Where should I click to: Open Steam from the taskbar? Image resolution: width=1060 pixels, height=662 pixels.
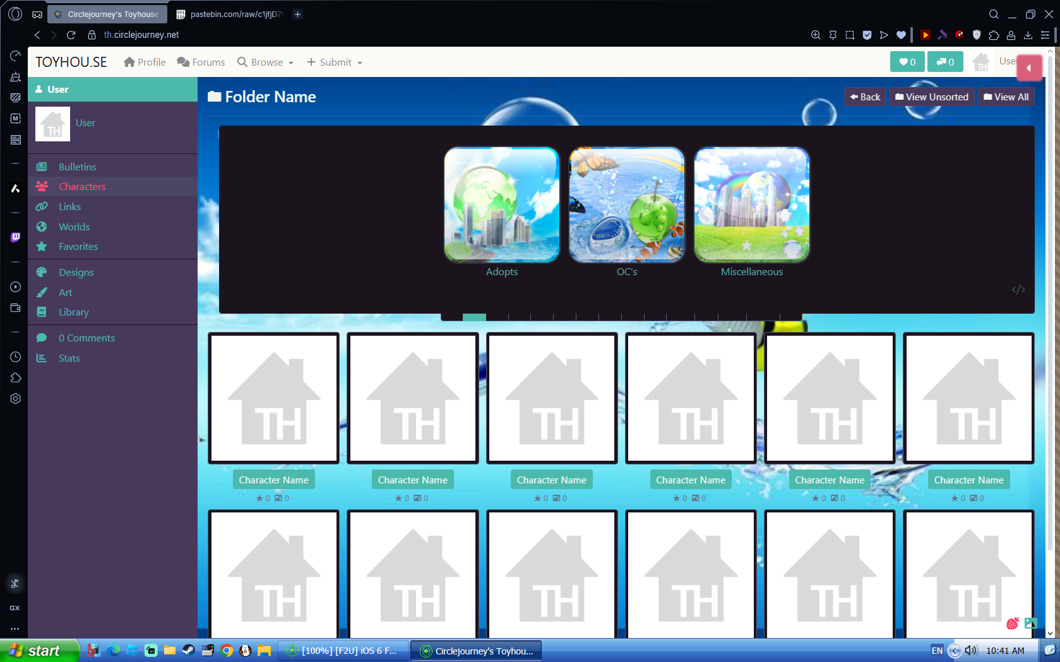188,651
